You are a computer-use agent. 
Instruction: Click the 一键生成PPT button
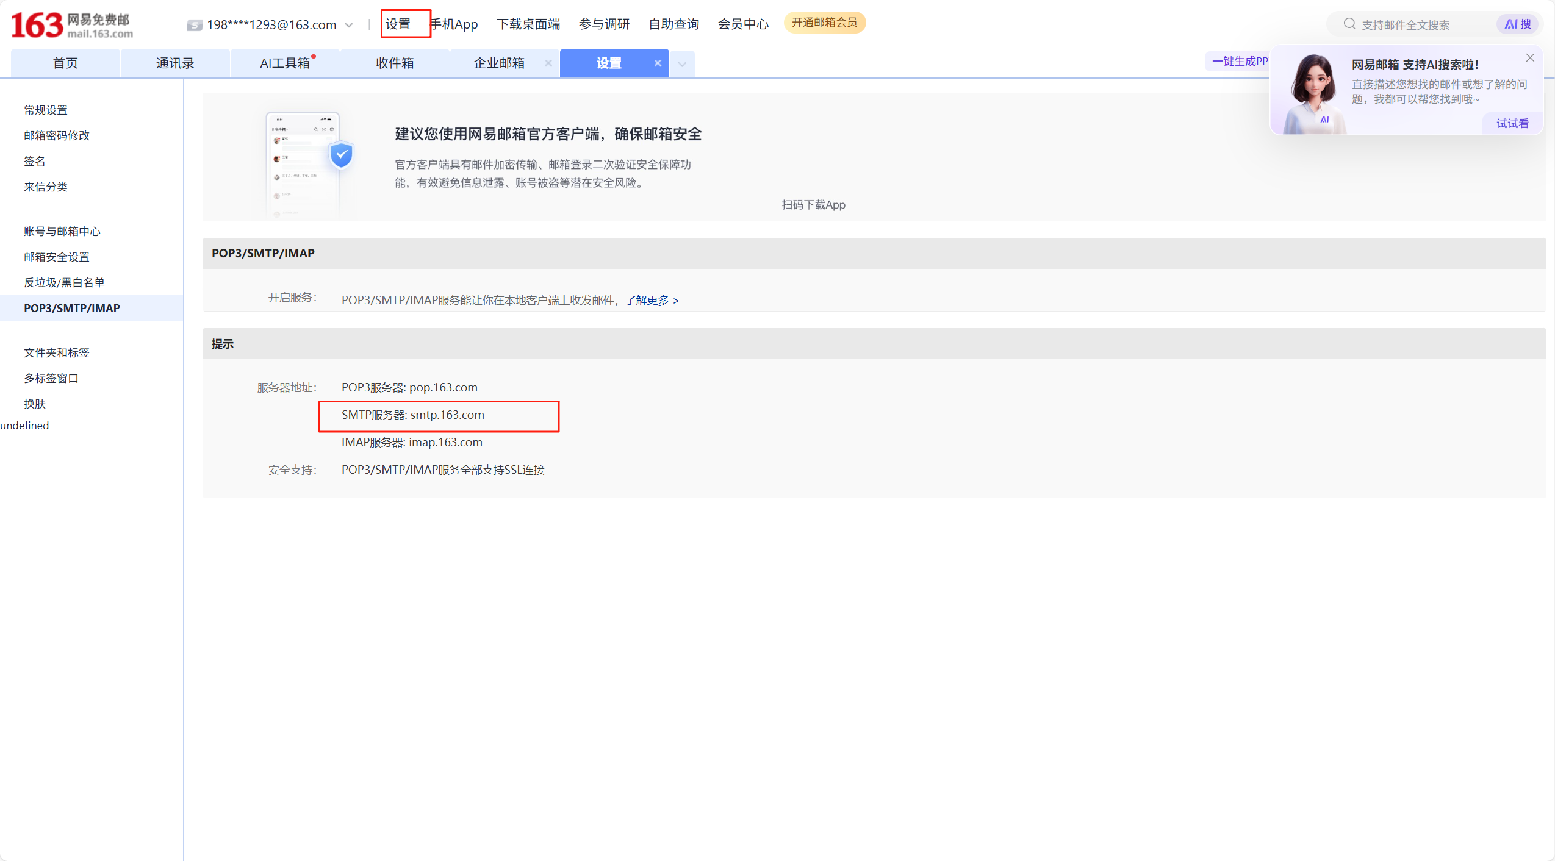pos(1238,61)
